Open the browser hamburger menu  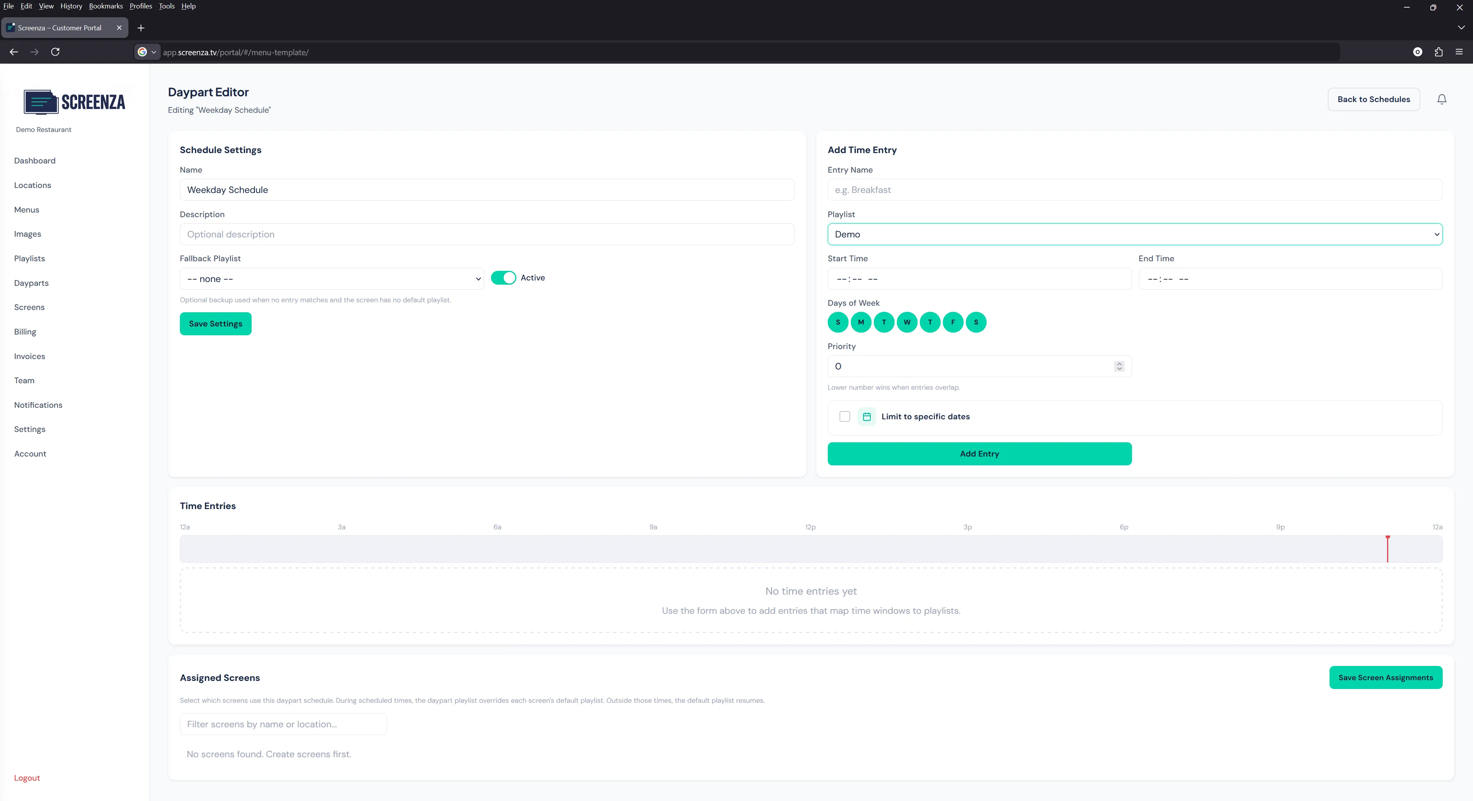(x=1459, y=52)
